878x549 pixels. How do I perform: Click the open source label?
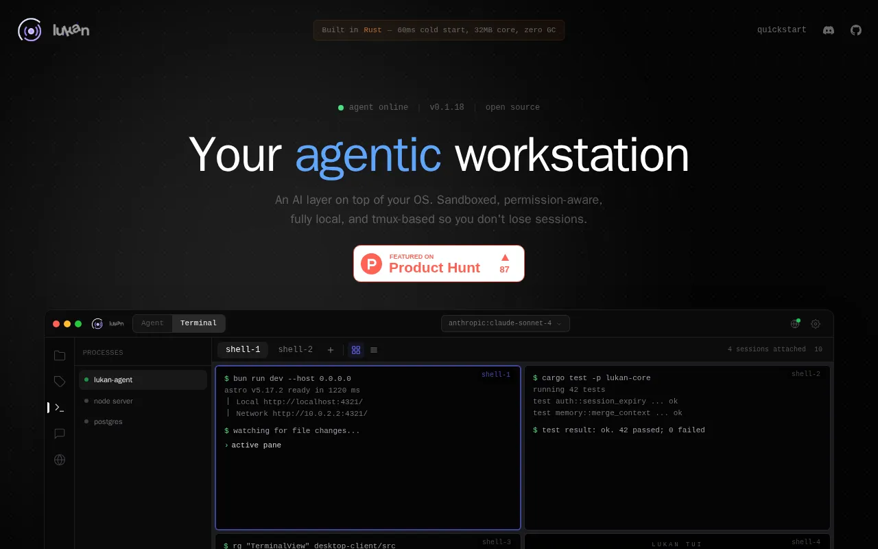pos(512,108)
